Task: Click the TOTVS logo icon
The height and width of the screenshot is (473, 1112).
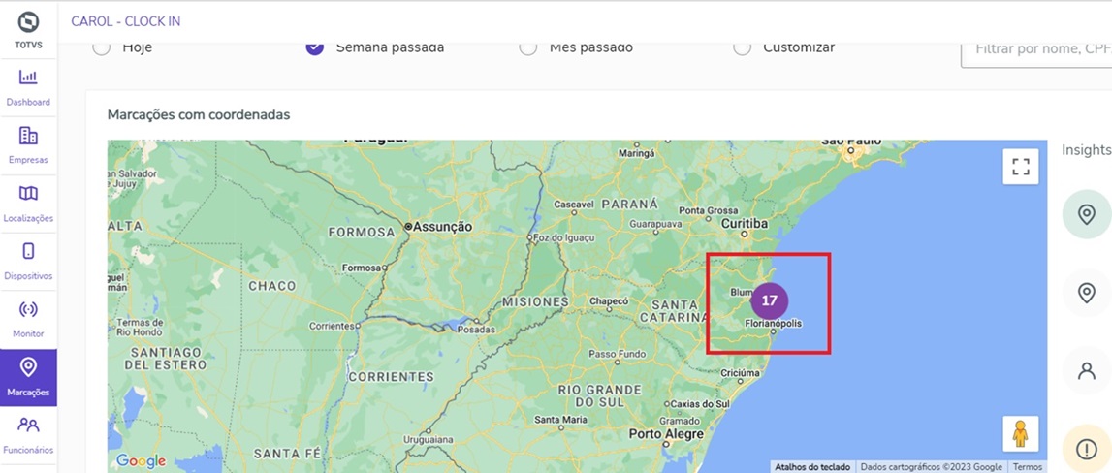Action: pyautogui.click(x=28, y=22)
